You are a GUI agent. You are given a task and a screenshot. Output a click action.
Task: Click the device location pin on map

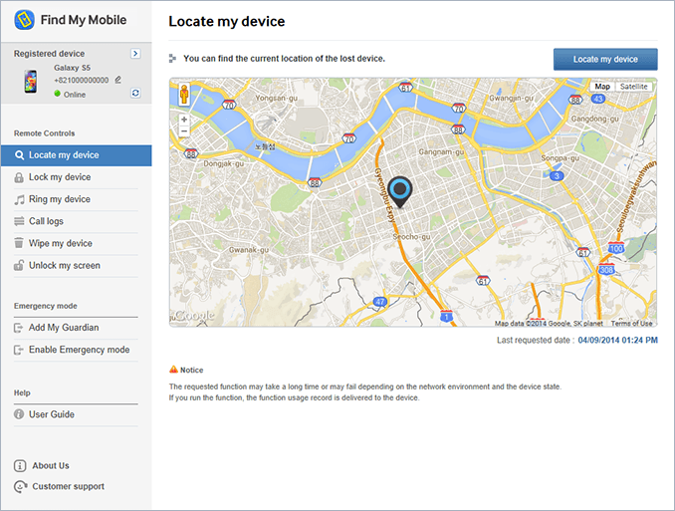pyautogui.click(x=399, y=190)
